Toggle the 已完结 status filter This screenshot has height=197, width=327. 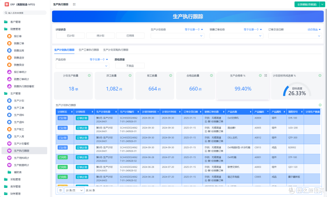[x=130, y=36]
